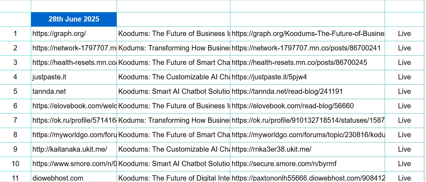Select the diowebhost.com cell in row 11
This screenshot has height=182, width=426.
[74, 178]
